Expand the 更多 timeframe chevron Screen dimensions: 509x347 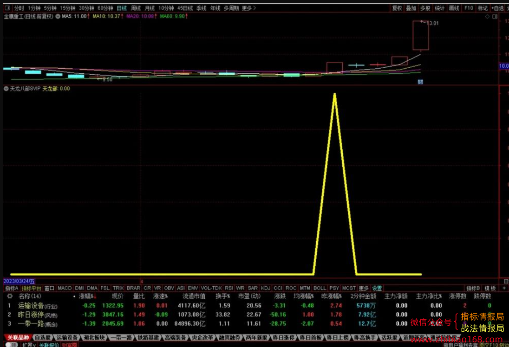254,8
